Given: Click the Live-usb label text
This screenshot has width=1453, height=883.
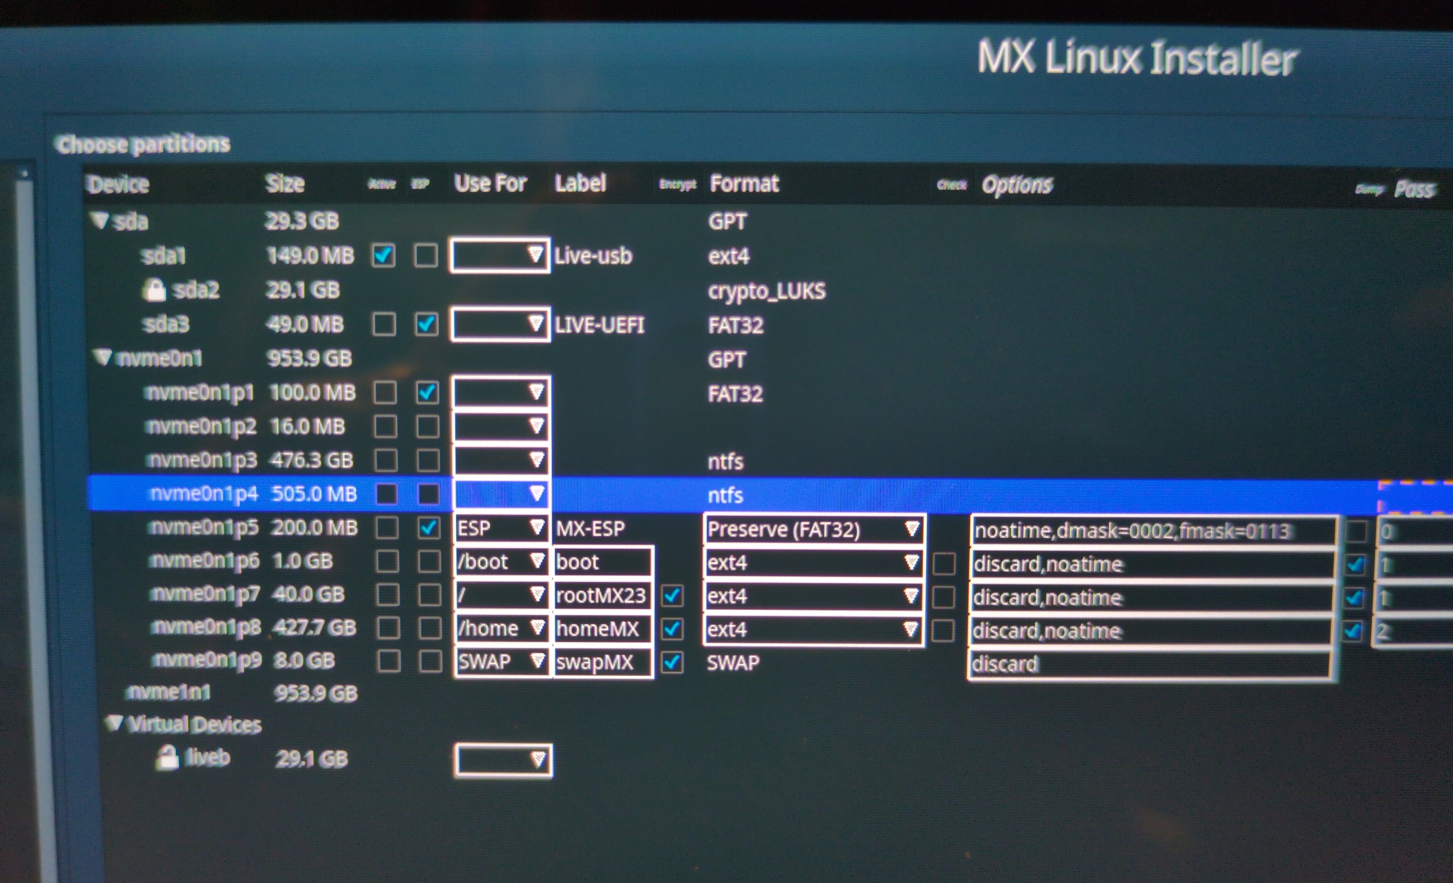Looking at the screenshot, I should pos(593,255).
